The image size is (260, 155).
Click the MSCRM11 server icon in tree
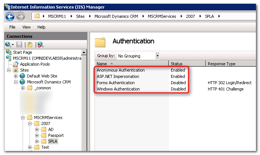click(9, 58)
